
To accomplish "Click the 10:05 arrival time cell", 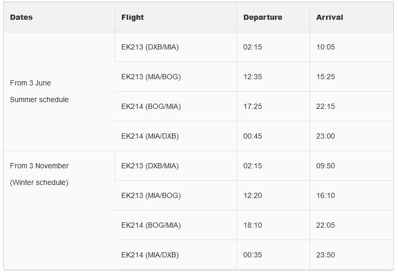I will (x=326, y=47).
